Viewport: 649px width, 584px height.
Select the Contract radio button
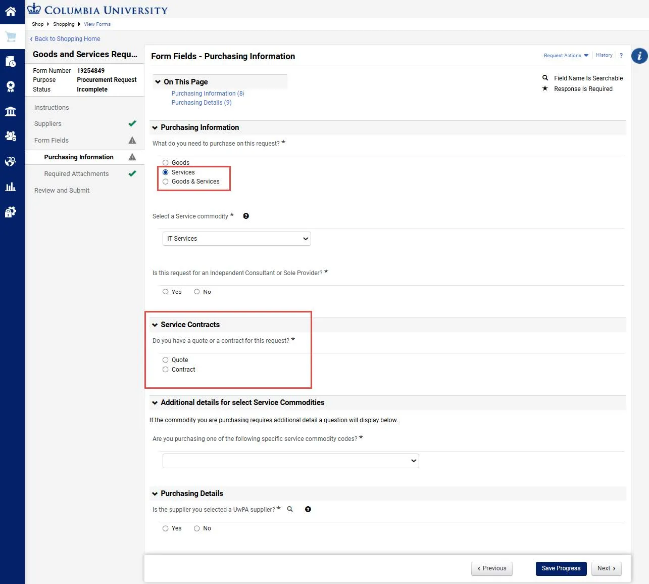click(165, 370)
